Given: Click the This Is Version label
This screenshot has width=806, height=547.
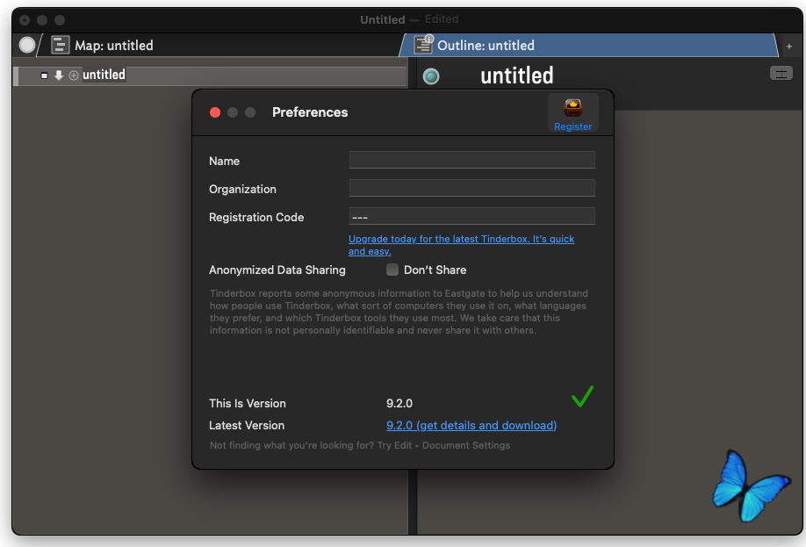Looking at the screenshot, I should (248, 403).
